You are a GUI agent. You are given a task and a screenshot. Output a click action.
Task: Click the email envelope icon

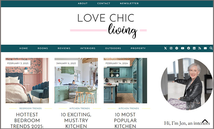[x=205, y=48]
